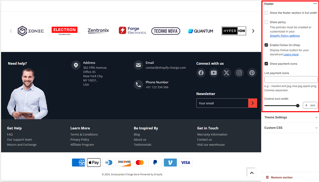Submit the newsletter via the red arrow icon
The image size is (319, 182).
pyautogui.click(x=253, y=103)
